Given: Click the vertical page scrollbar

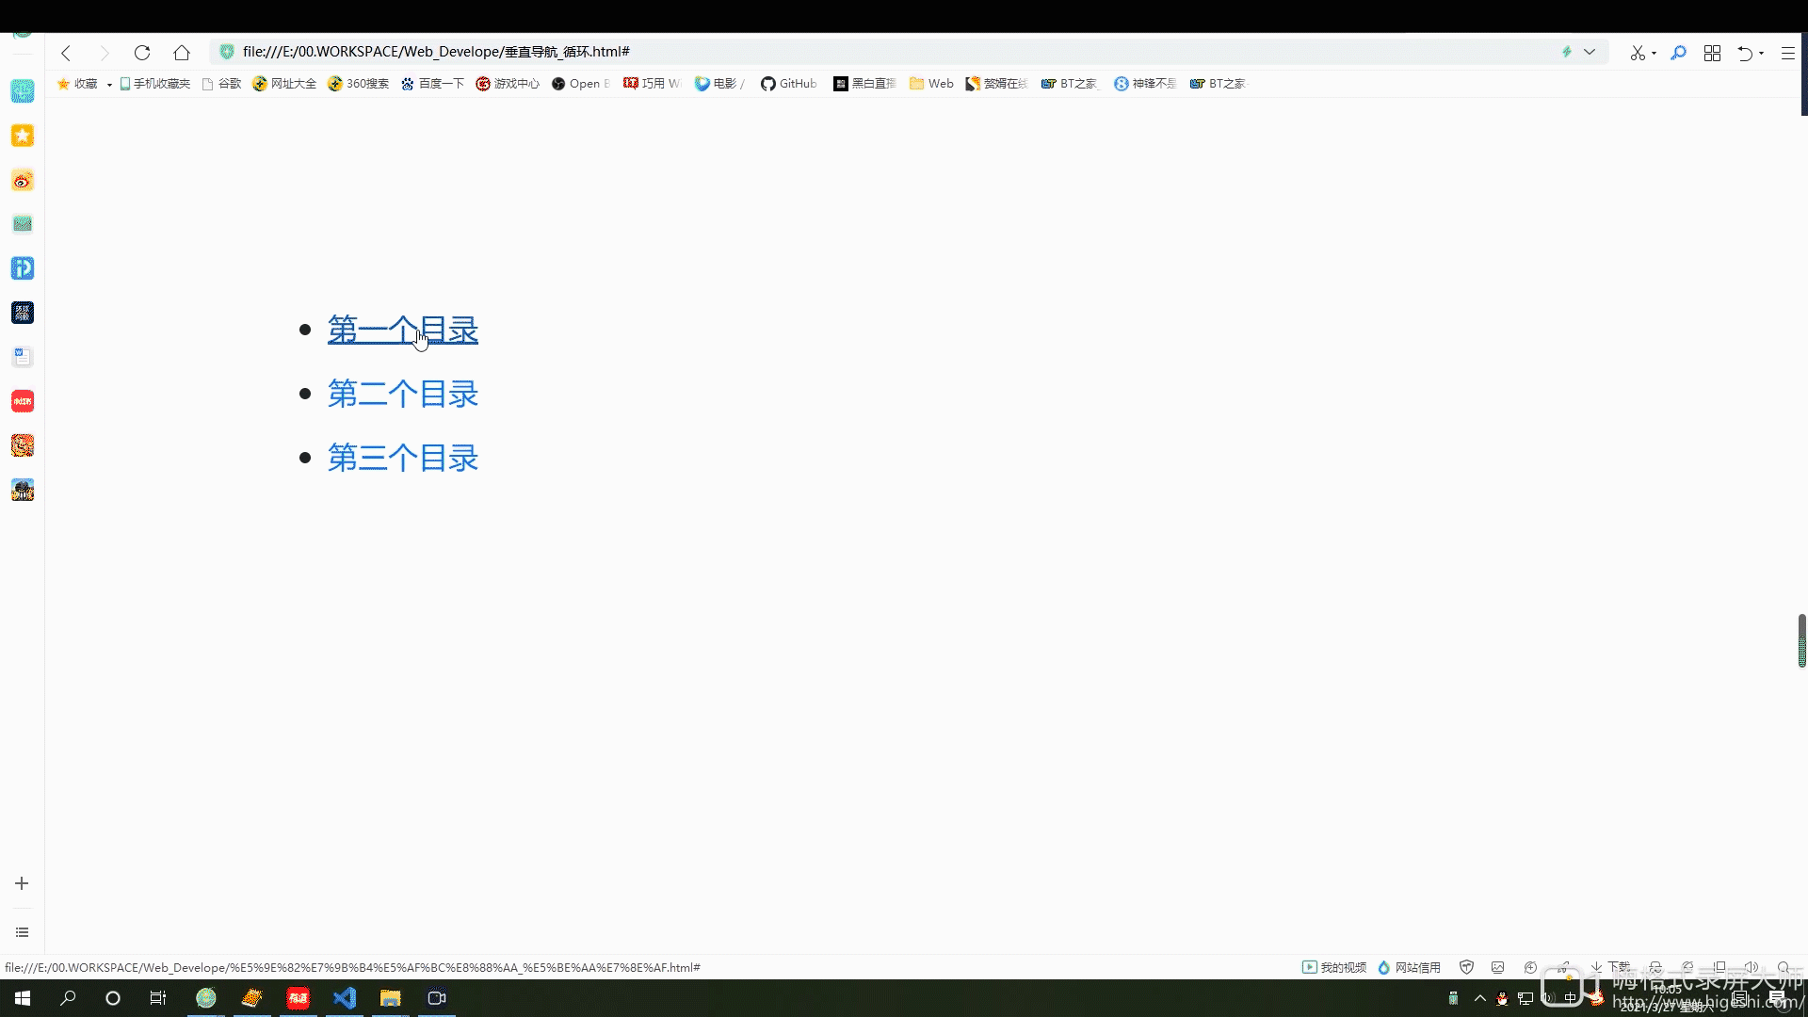Looking at the screenshot, I should point(1801,640).
